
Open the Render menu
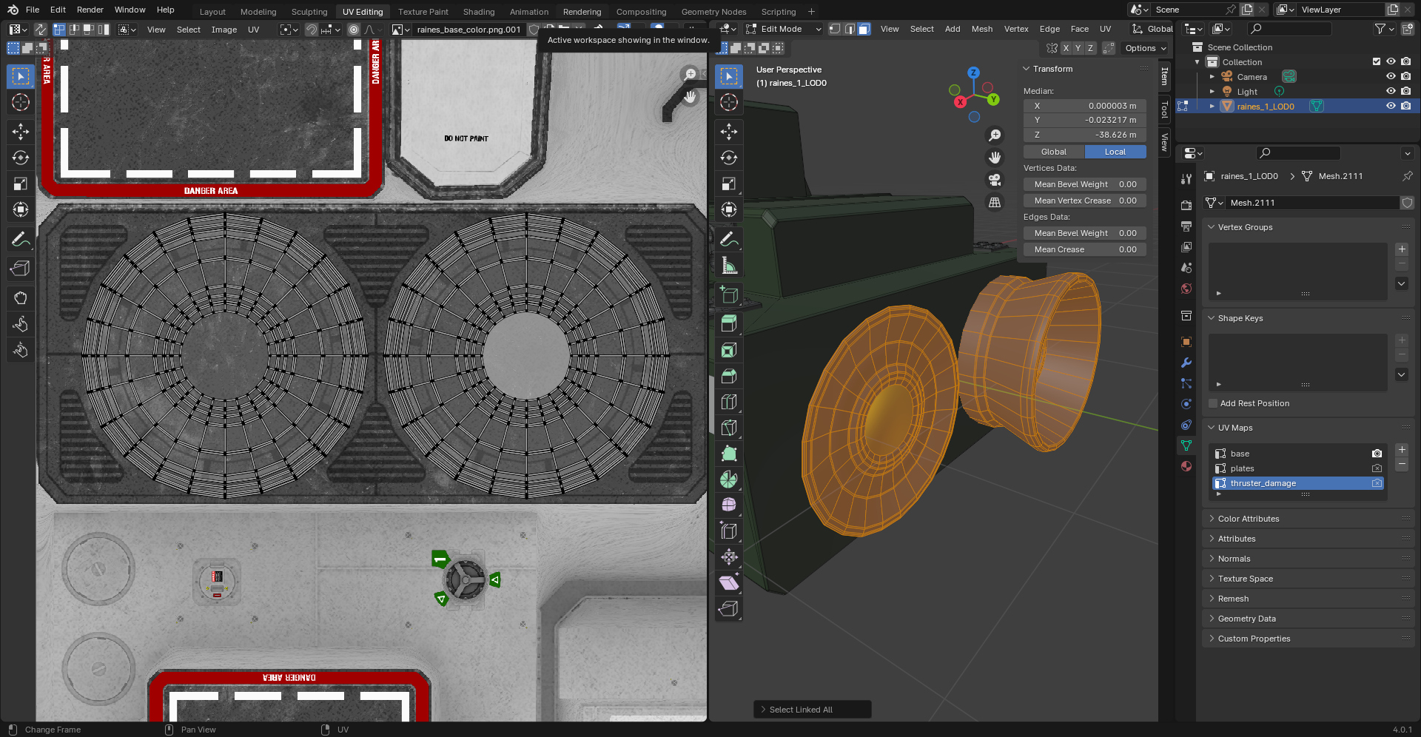(x=90, y=10)
